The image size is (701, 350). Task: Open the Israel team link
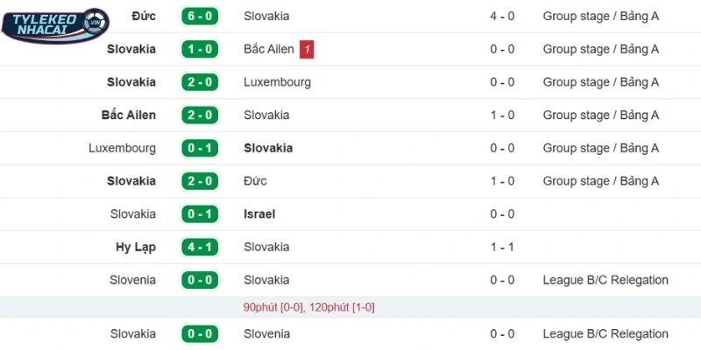click(259, 213)
